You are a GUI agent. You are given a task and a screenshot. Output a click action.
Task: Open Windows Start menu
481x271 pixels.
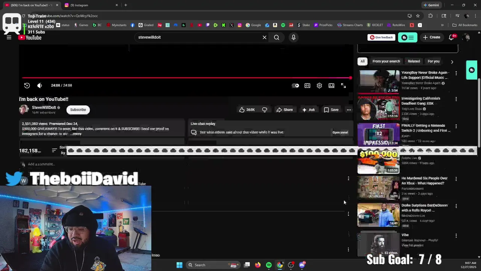179,265
